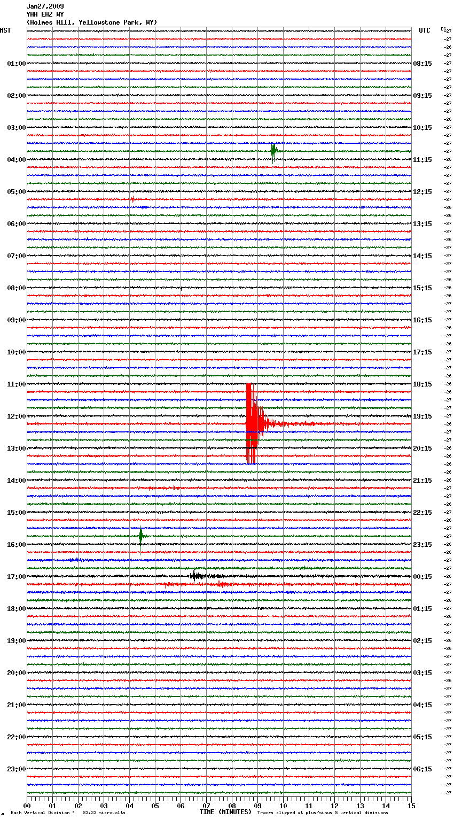Click the bottom axis minute tick 00

27,806
